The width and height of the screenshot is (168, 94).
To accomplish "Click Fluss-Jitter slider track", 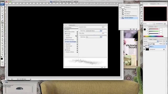I will (x=93, y=35).
